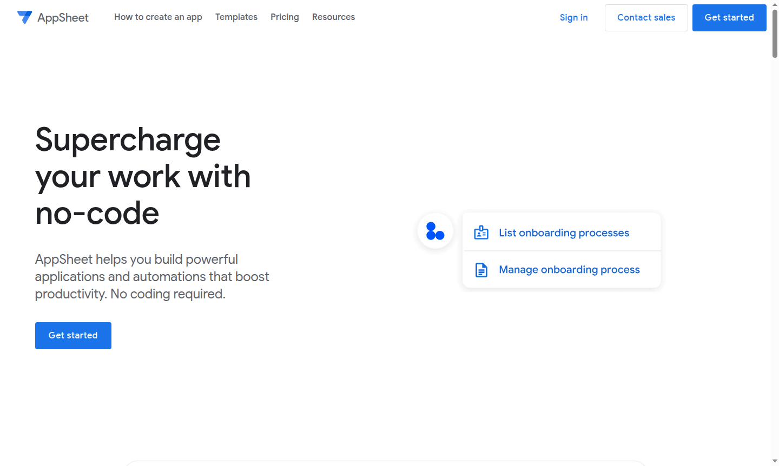Open the Manage onboarding process link
Screen dimensions: 779x466
(569, 269)
